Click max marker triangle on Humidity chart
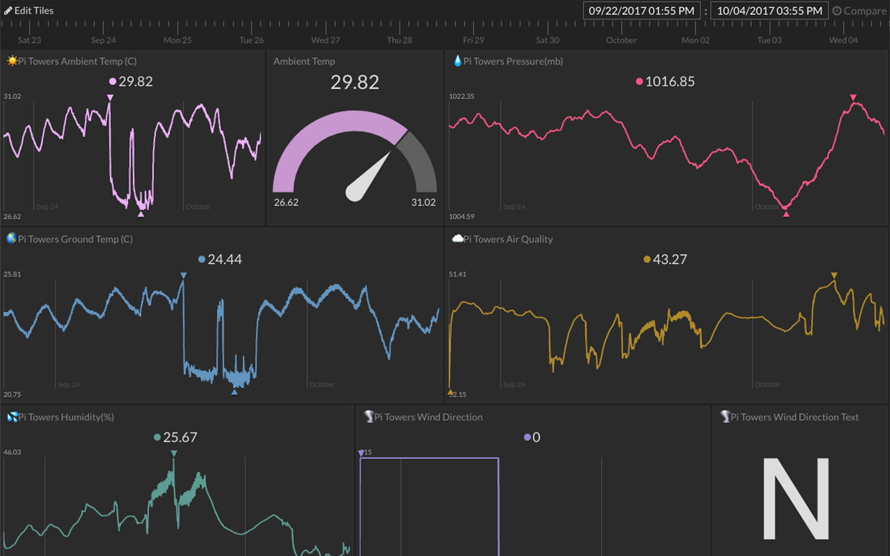This screenshot has width=890, height=556. (174, 453)
